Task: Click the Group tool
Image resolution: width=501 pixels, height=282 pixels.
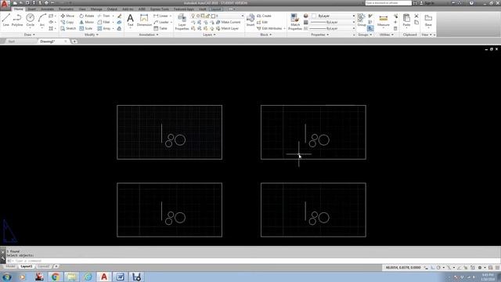Action: pyautogui.click(x=362, y=20)
